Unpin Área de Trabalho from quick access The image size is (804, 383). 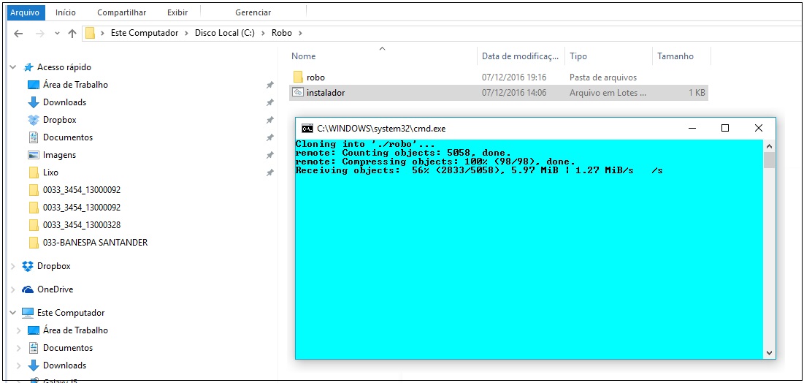270,85
